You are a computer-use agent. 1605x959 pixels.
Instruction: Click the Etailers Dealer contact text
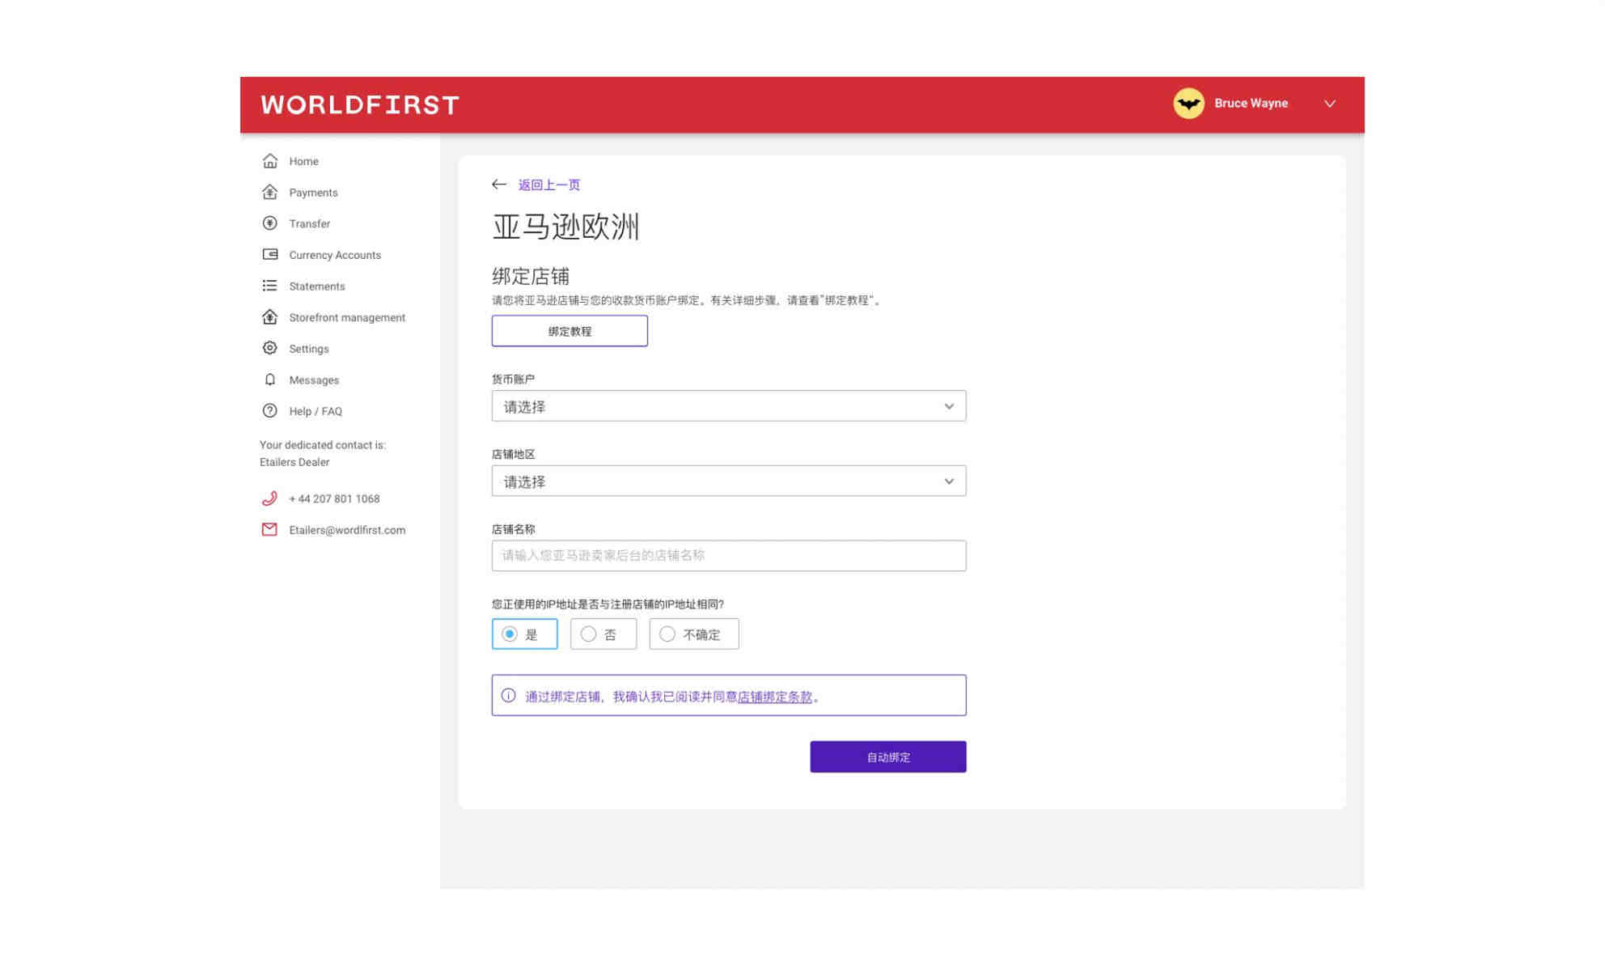click(x=294, y=462)
